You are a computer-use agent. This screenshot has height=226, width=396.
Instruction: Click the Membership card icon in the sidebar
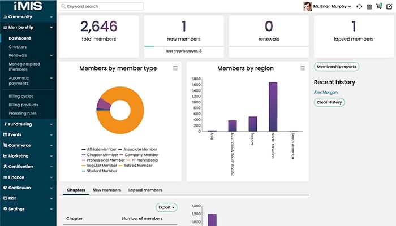(5, 28)
